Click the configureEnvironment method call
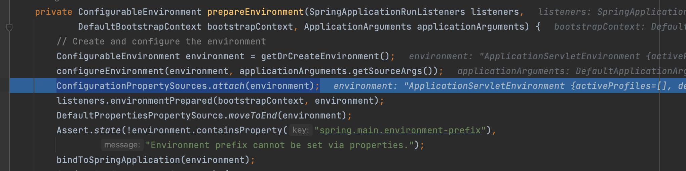The width and height of the screenshot is (686, 171). (110, 71)
